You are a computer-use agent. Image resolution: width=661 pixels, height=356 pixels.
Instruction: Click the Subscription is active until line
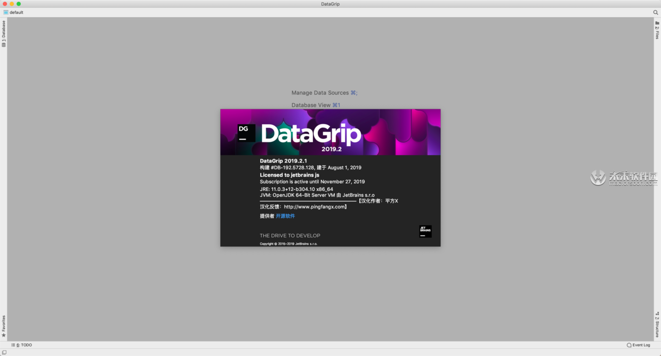pos(312,182)
